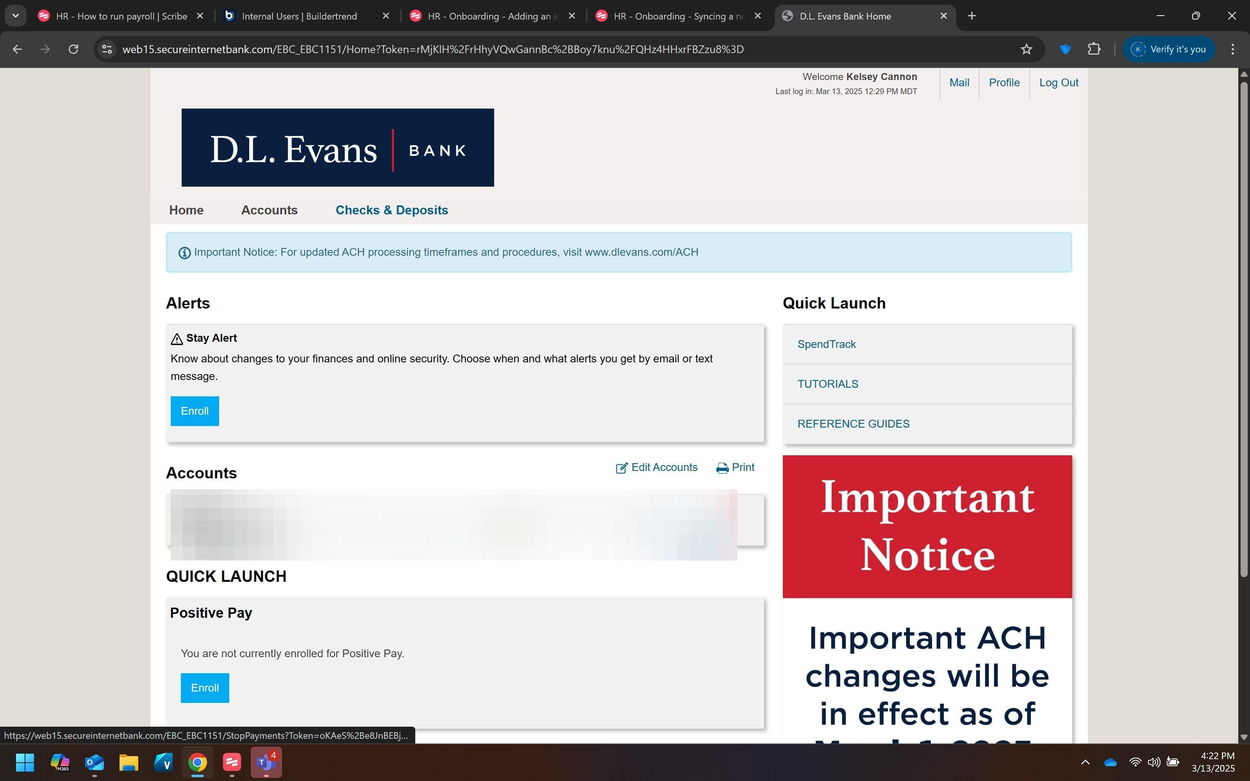
Task: Close the HR How to run payroll tab
Action: (x=200, y=16)
